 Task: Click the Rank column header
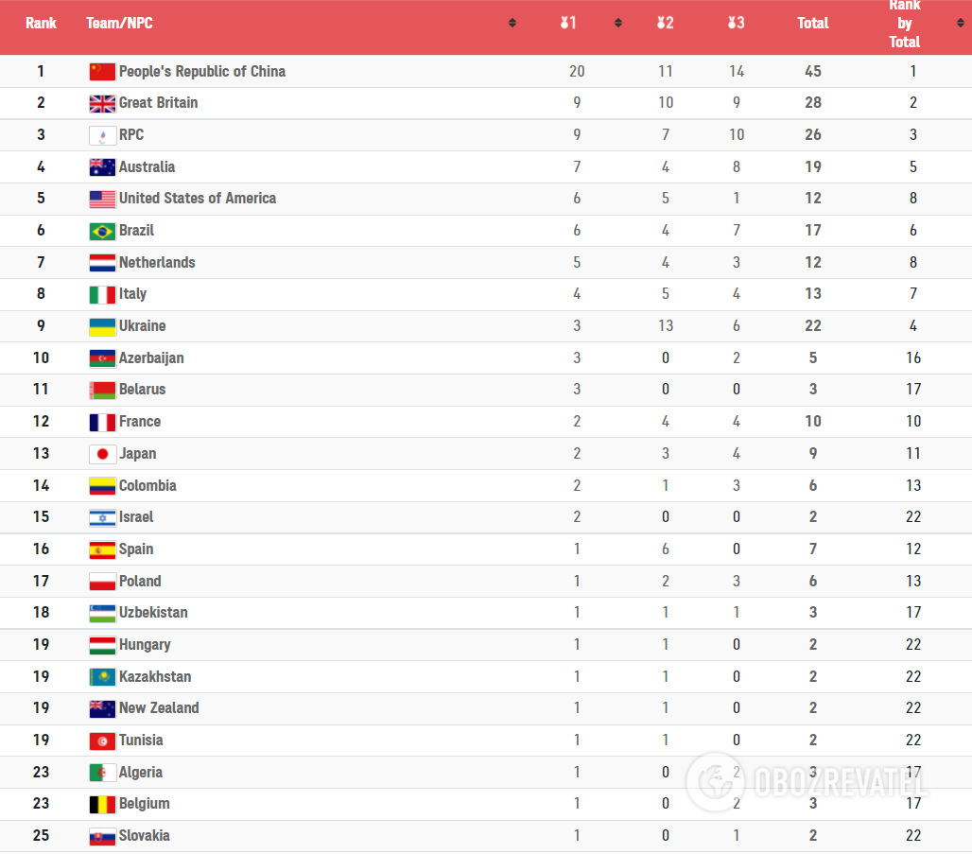tap(41, 23)
